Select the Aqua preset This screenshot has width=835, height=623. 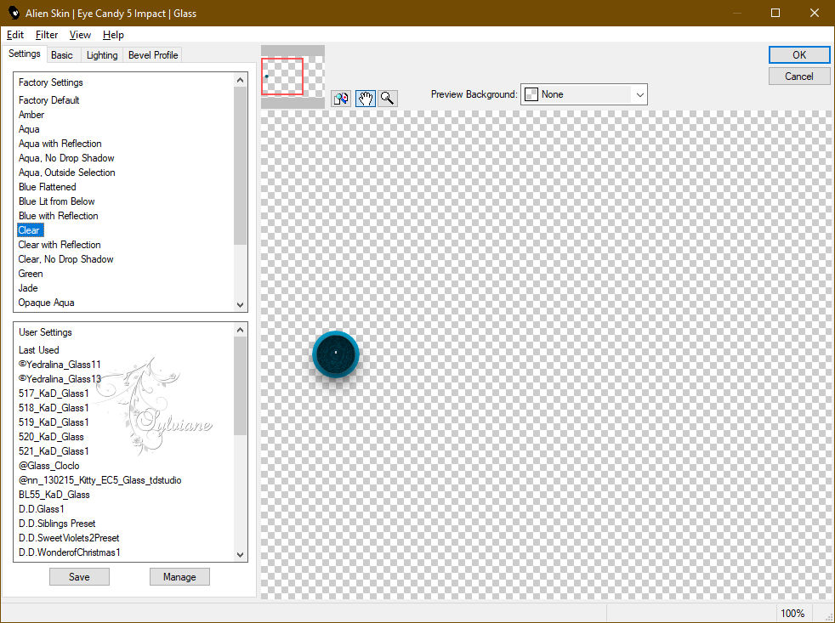[x=29, y=129]
